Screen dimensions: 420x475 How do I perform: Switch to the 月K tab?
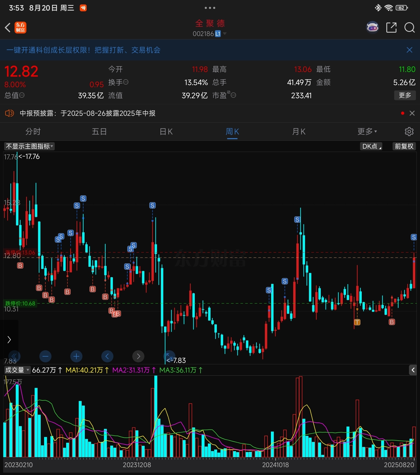click(x=299, y=131)
